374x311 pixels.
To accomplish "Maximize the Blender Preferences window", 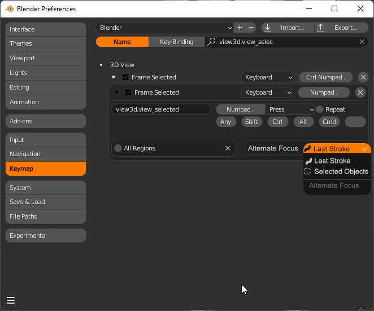I will pos(334,9).
